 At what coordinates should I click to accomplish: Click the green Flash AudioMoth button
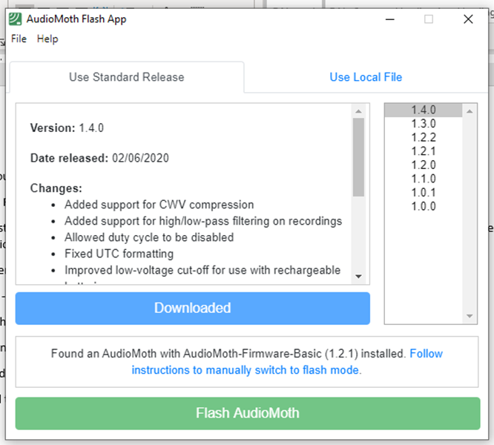coord(248,413)
